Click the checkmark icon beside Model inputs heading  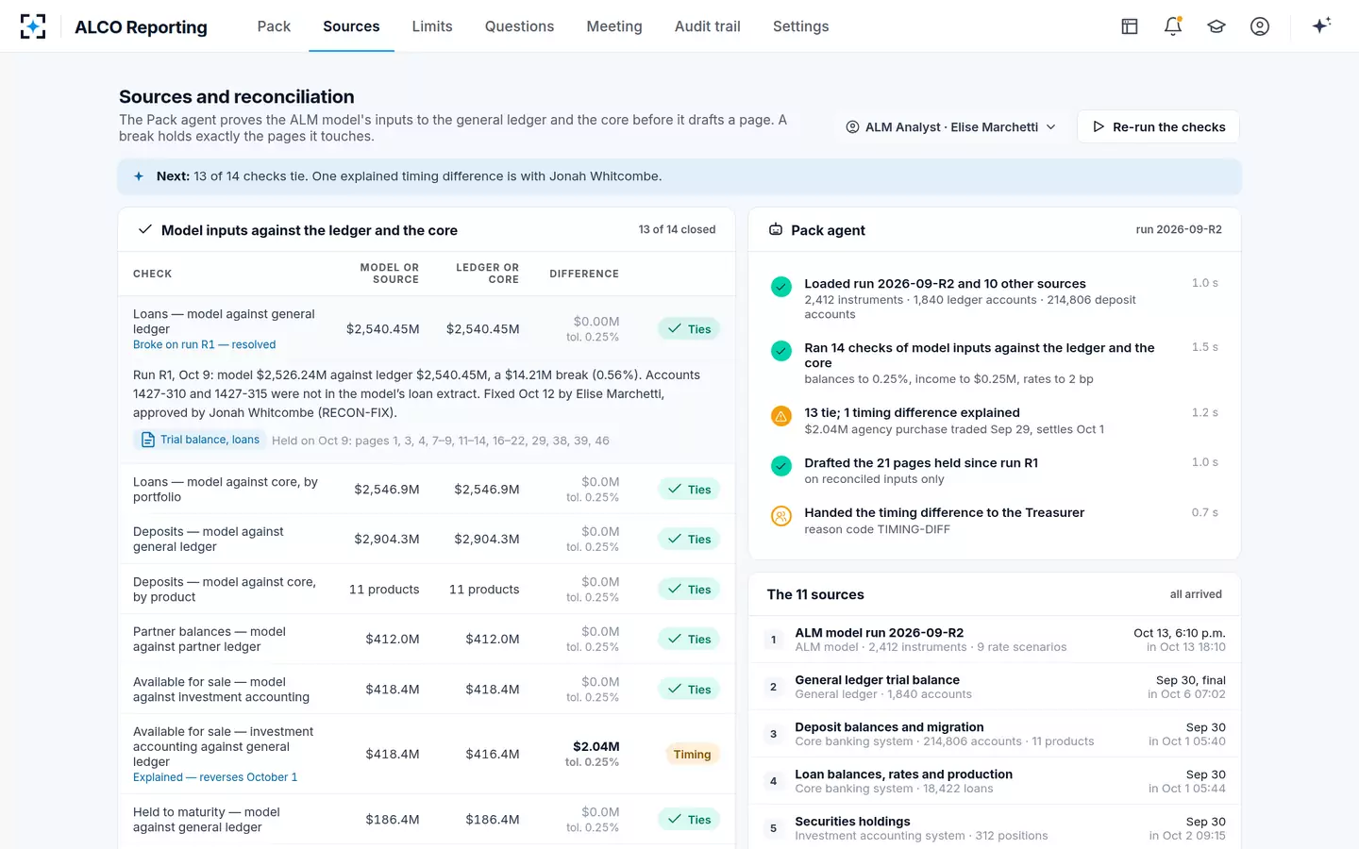(x=145, y=229)
